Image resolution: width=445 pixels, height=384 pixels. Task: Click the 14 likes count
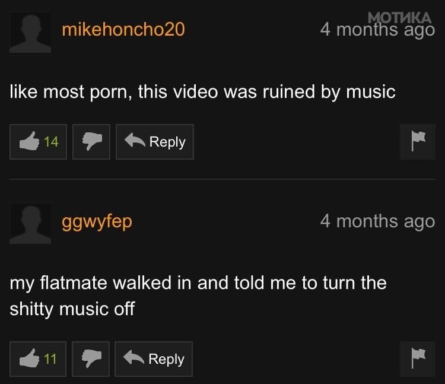(51, 142)
